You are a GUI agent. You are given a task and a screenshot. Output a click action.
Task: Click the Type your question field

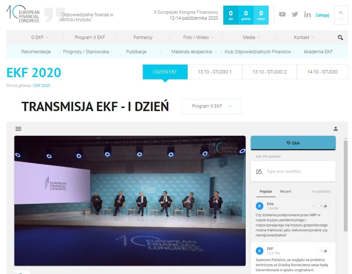[x=293, y=171]
